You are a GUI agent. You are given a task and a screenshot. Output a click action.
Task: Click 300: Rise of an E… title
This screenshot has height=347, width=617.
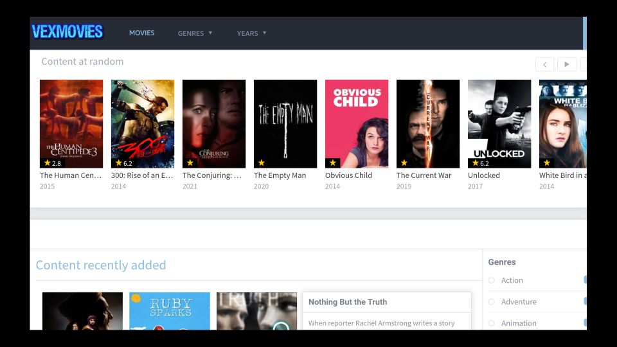coord(142,175)
